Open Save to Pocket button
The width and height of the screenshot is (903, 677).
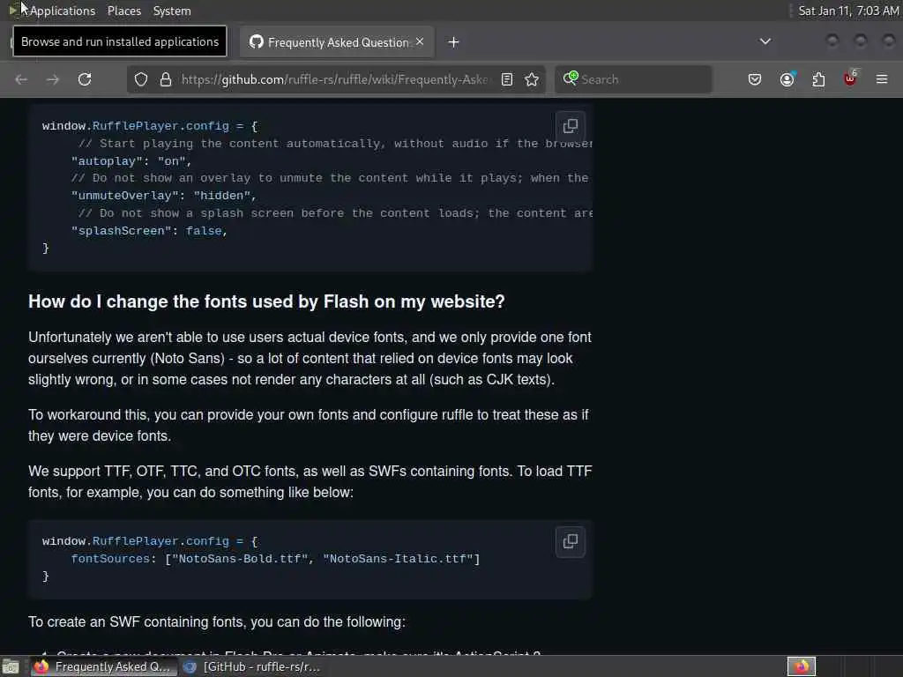click(x=755, y=79)
